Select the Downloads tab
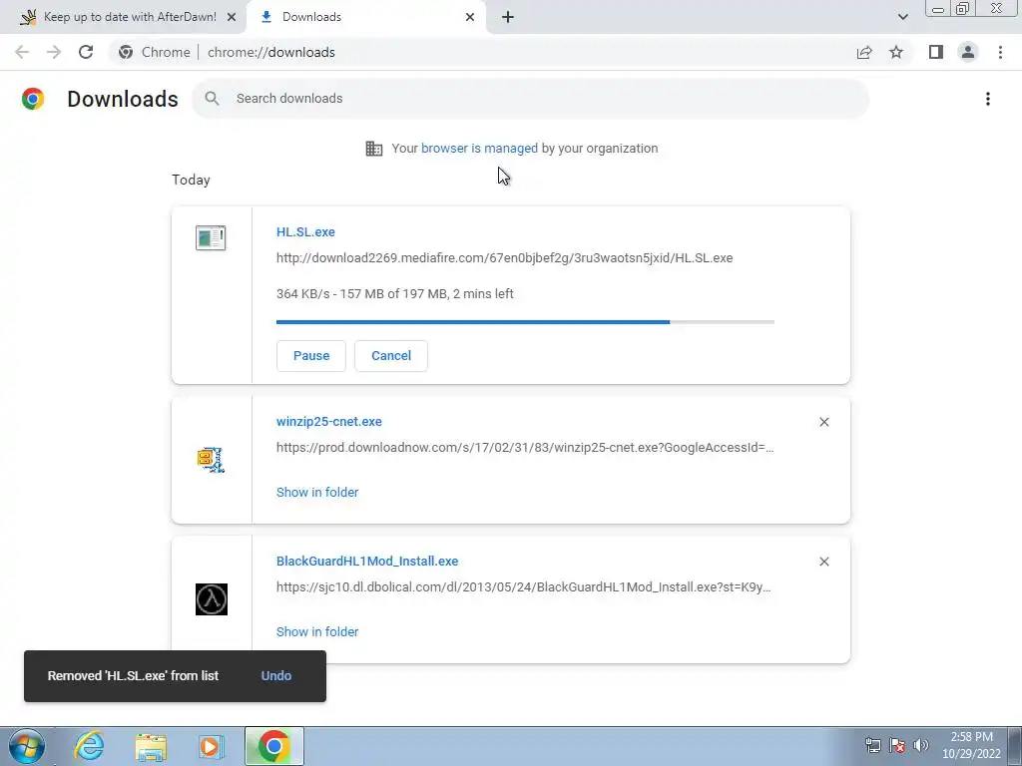The width and height of the screenshot is (1022, 766). (363, 17)
